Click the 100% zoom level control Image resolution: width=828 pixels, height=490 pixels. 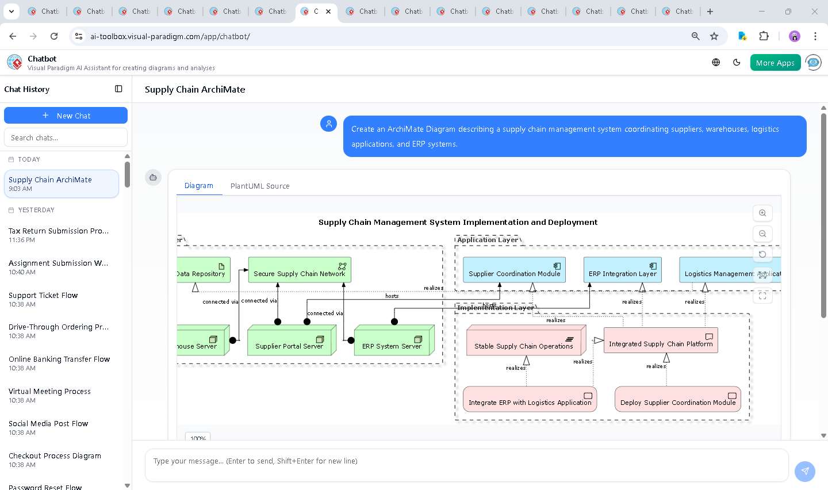coord(197,438)
